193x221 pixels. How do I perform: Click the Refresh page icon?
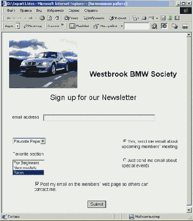click(49, 18)
